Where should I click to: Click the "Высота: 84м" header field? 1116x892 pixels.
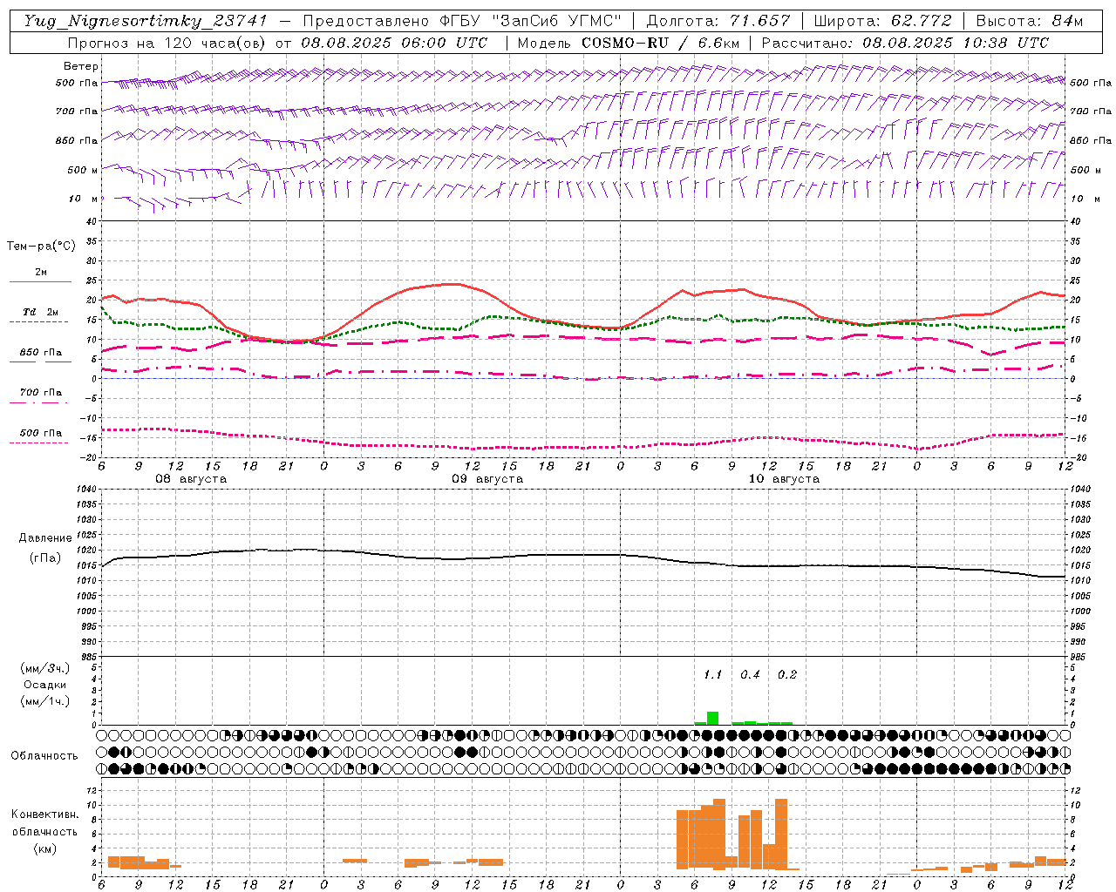click(1029, 21)
